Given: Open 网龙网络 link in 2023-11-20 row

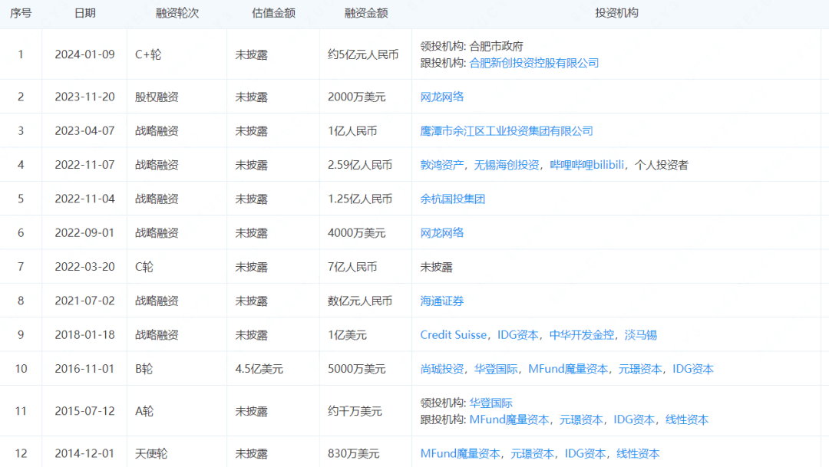Looking at the screenshot, I should 442,97.
